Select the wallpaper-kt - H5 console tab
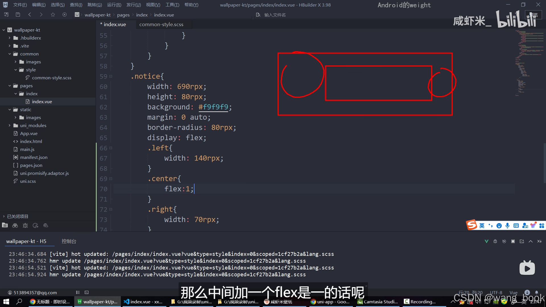The image size is (546, 307). tap(26, 241)
